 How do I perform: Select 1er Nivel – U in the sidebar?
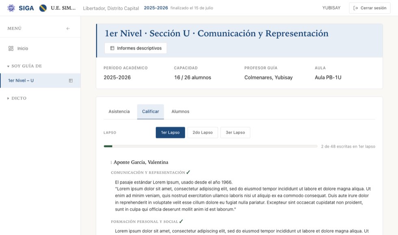coord(40,81)
